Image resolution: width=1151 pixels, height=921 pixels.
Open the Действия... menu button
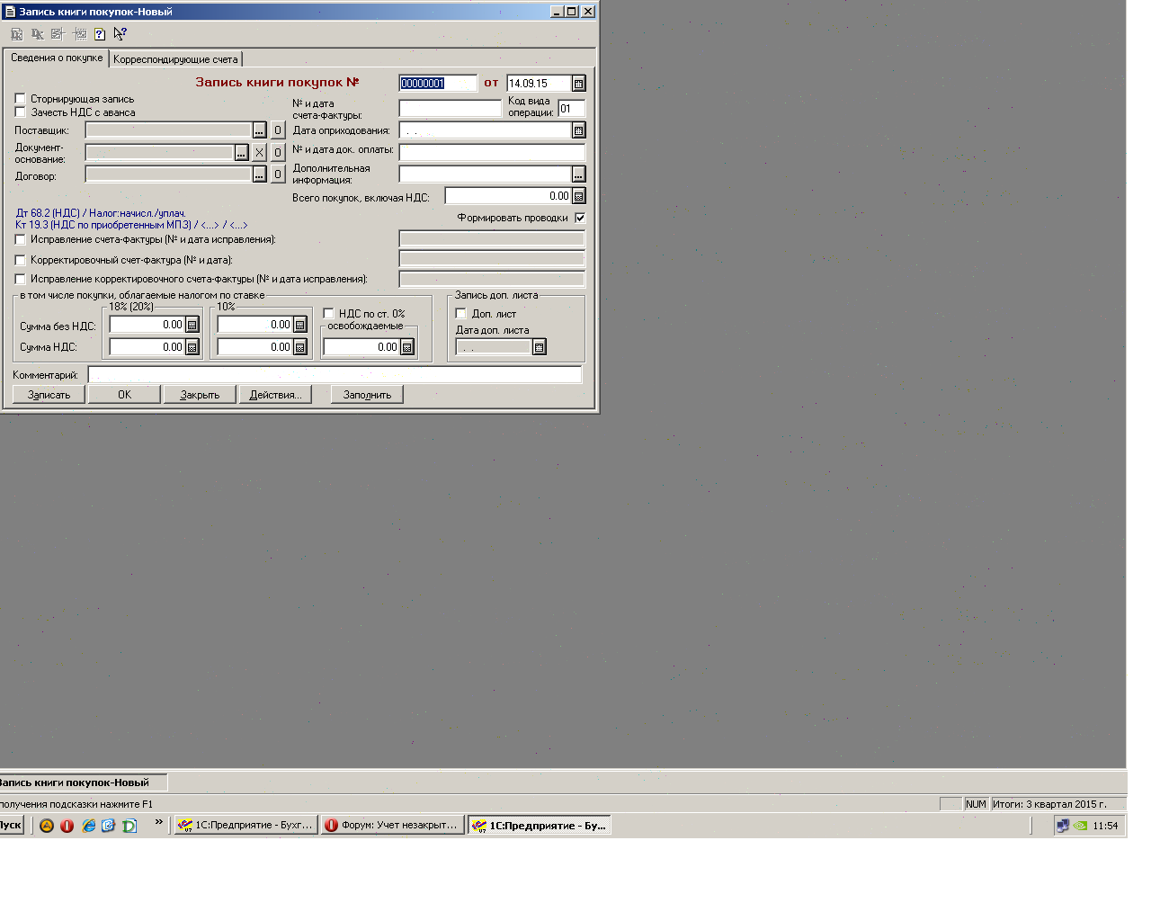[275, 395]
